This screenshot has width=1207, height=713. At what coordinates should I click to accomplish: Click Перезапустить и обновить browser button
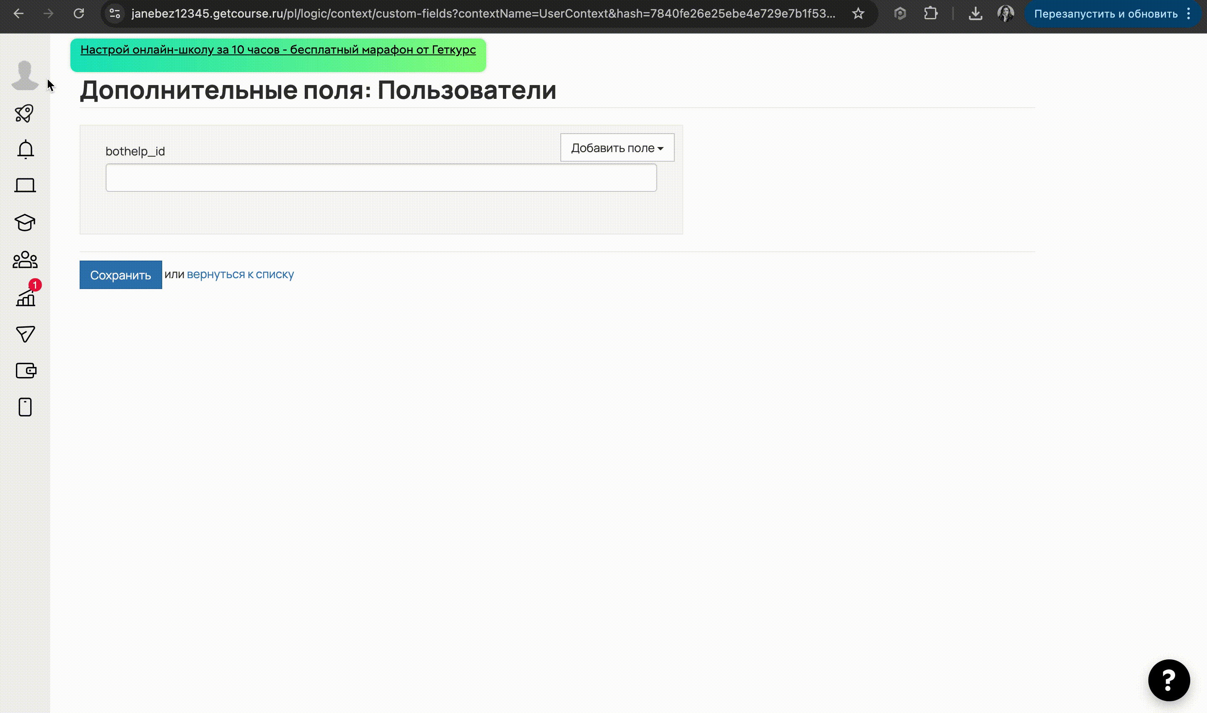(1106, 13)
